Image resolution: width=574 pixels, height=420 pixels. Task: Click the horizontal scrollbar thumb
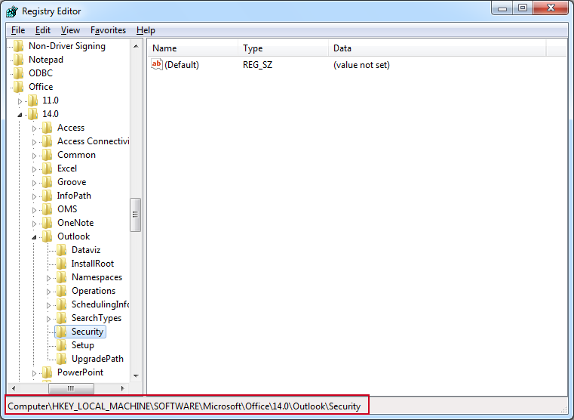pyautogui.click(x=71, y=388)
